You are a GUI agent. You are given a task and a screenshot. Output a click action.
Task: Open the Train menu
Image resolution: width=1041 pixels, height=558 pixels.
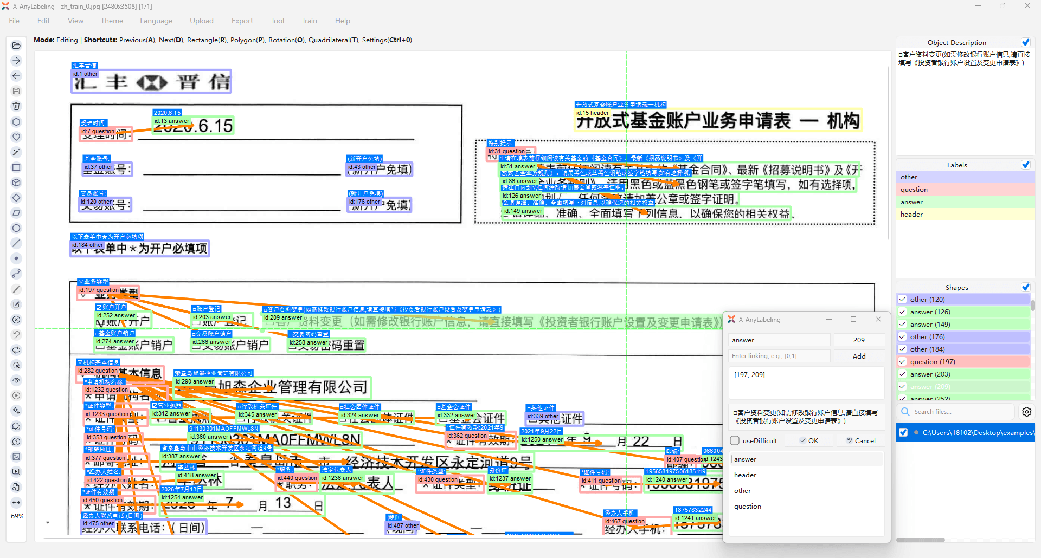(x=310, y=21)
